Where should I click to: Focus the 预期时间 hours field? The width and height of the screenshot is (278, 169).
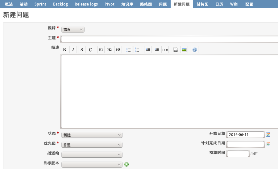[238, 154]
